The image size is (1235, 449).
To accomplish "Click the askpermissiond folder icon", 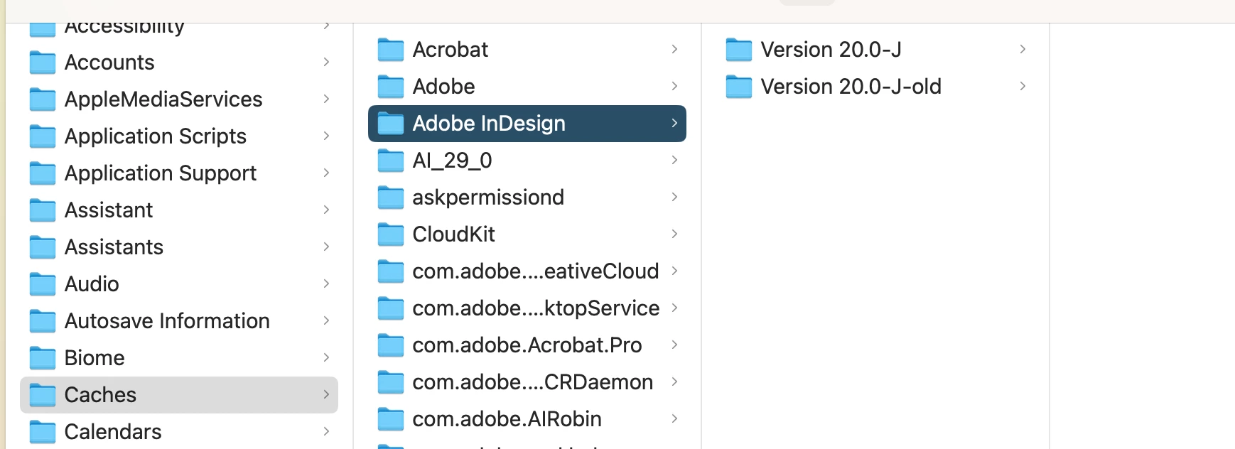I will click(391, 198).
